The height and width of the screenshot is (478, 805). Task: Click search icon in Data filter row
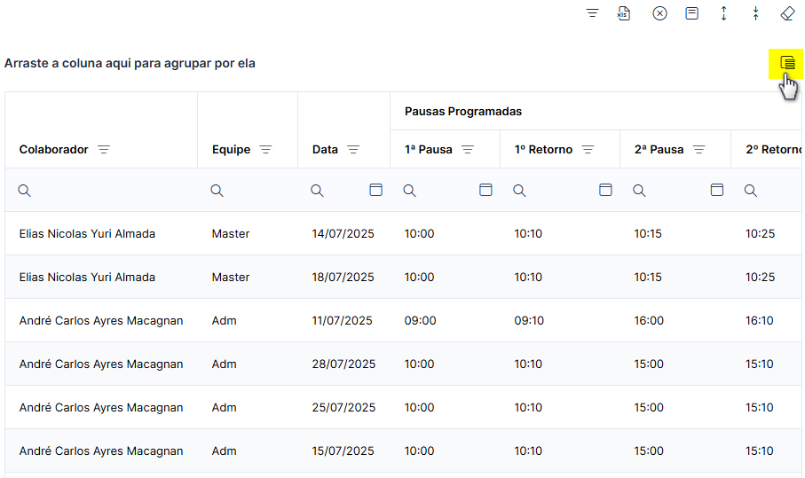(317, 191)
